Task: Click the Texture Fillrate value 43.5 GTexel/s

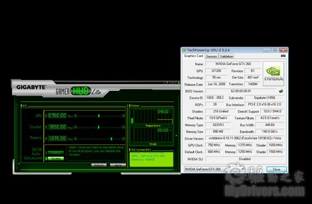Action: tap(270, 118)
